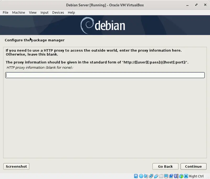Viewport: 210px width, 179px height.
Task: Click the recording status icon
Action: (x=171, y=176)
